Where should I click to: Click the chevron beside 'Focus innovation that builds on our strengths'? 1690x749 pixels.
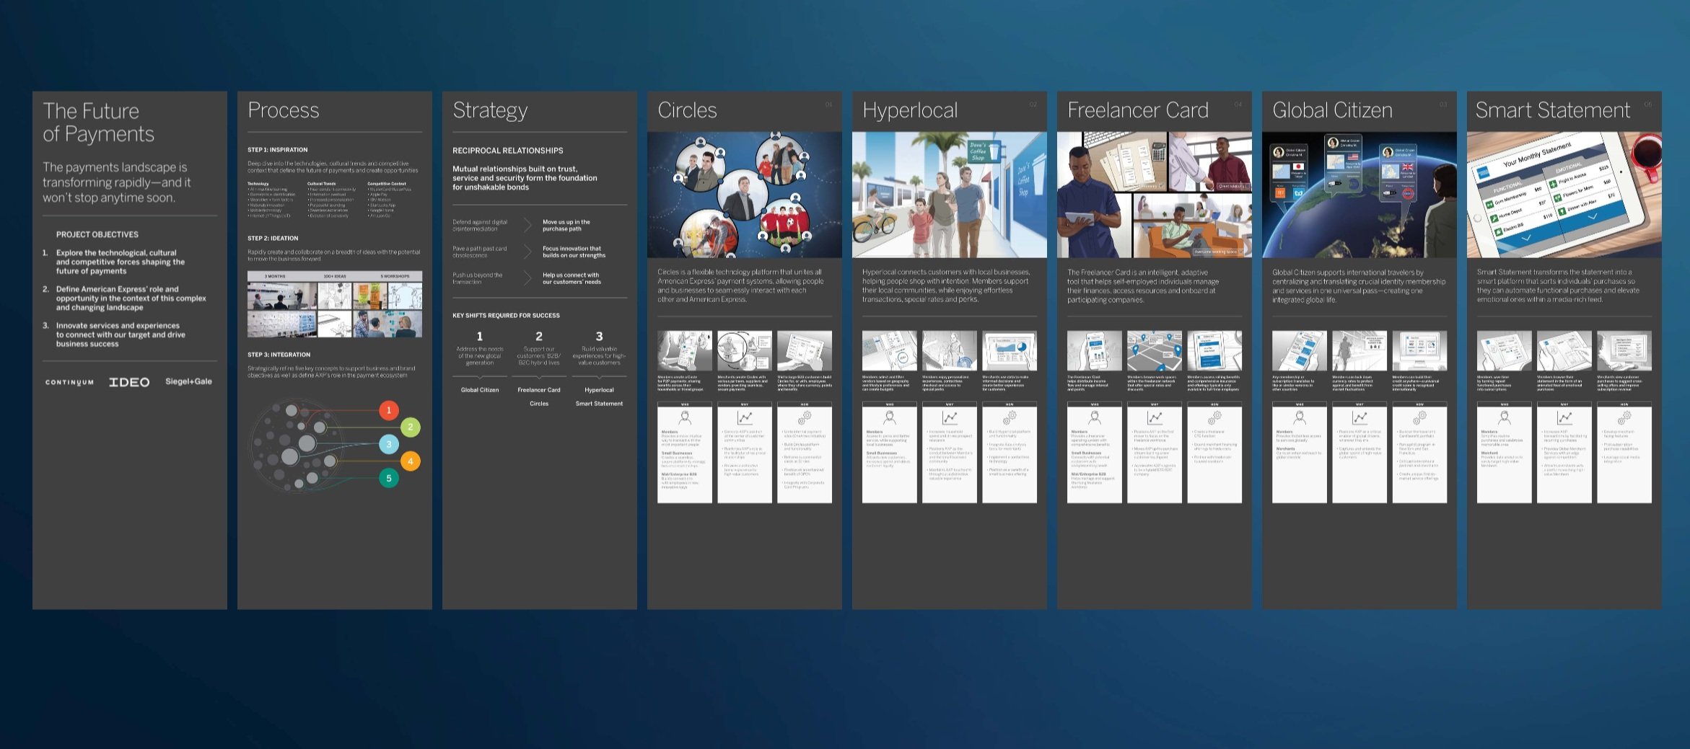coord(527,252)
